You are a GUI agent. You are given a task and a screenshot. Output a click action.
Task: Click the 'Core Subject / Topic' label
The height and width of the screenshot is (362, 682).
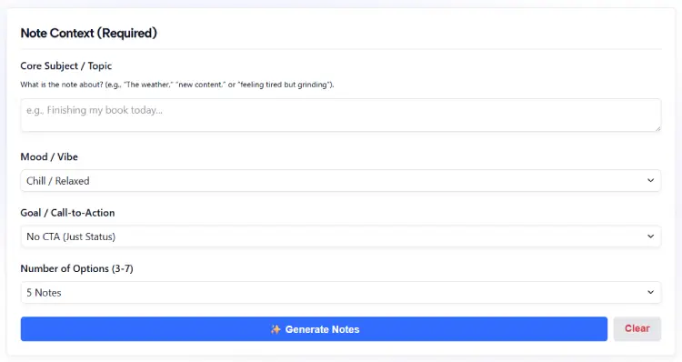pos(66,65)
